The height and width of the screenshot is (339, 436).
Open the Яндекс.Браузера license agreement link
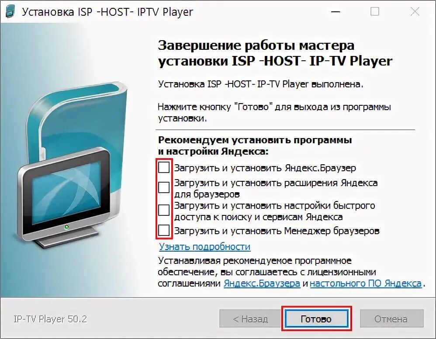point(262,284)
